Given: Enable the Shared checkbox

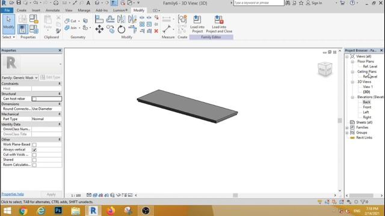Looking at the screenshot, I should (x=34, y=160).
